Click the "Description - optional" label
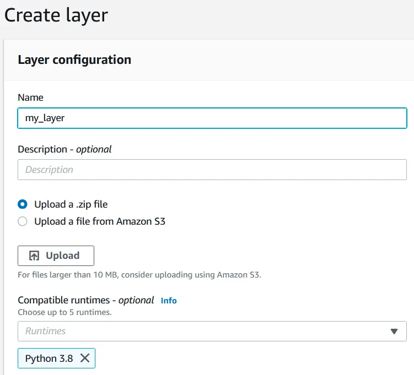 [64, 149]
